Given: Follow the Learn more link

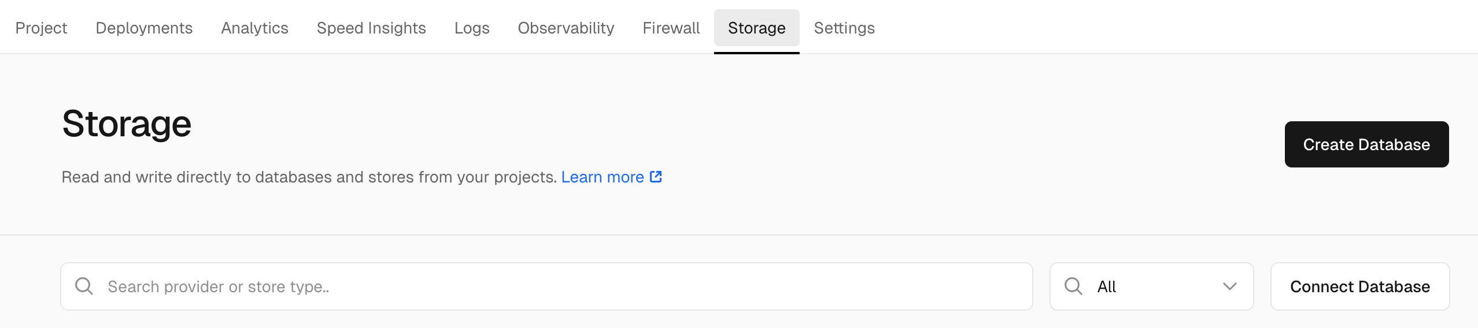Looking at the screenshot, I should [x=603, y=177].
